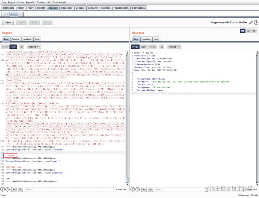259x198 pixels.
Task: Switch to combined tabbed layout icon
Action: [x=254, y=31]
